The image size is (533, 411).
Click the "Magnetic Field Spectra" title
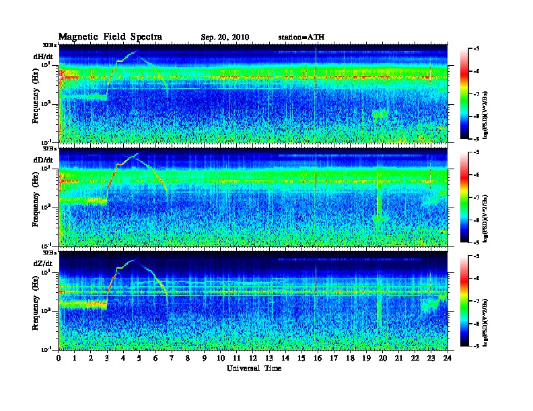[110, 37]
